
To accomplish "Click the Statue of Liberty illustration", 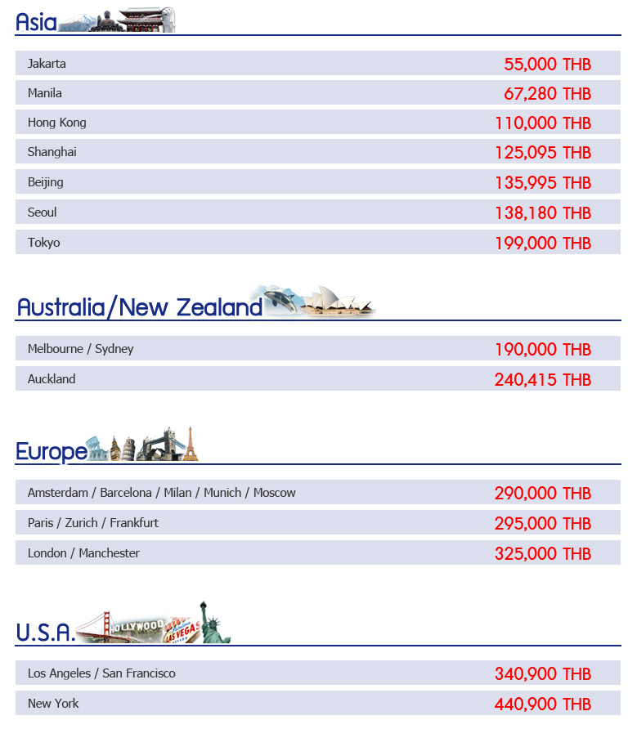I will (216, 623).
